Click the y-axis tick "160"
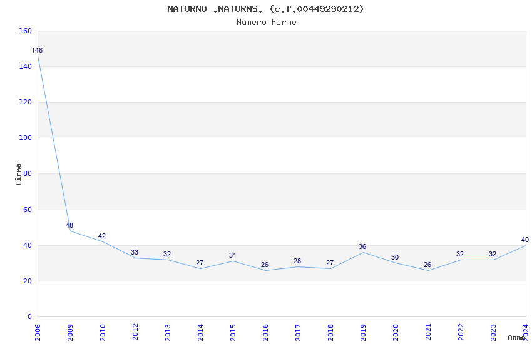Viewport: 532px width, 344px height. pos(26,31)
